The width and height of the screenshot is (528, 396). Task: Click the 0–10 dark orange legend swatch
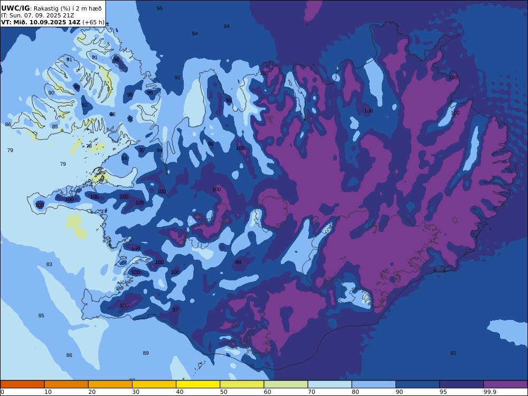[x=22, y=384]
